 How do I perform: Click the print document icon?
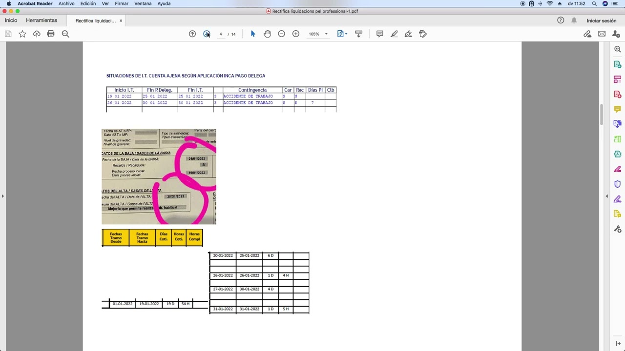click(x=51, y=34)
